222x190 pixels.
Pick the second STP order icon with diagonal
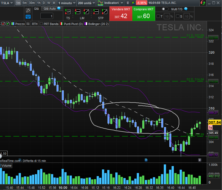tap(104, 12)
